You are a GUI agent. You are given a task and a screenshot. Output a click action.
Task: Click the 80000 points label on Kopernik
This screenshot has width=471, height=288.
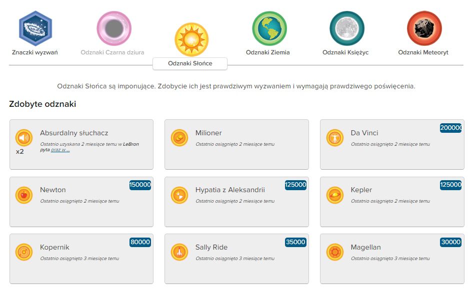140,242
